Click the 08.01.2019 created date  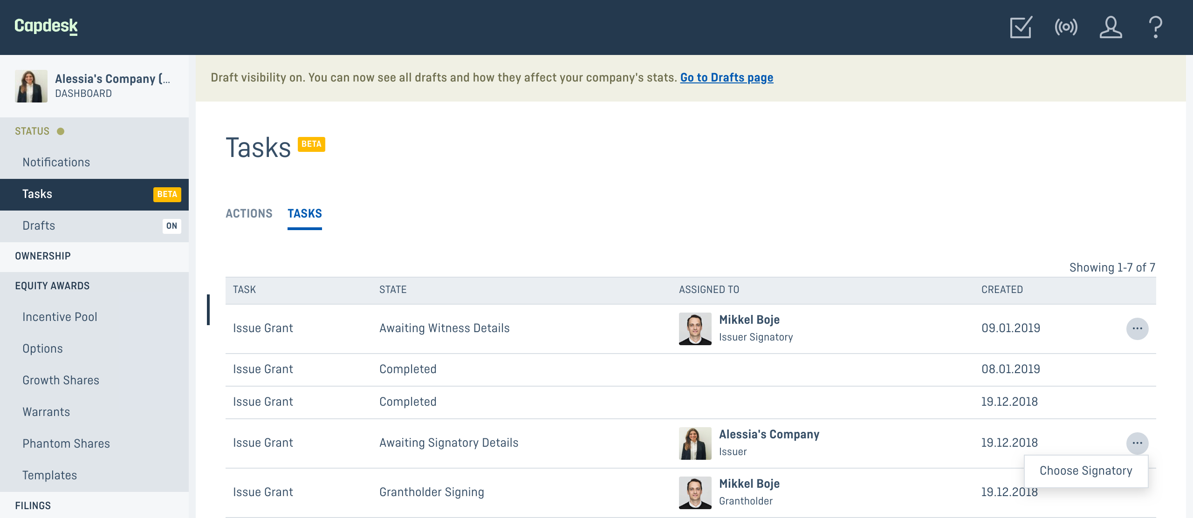(x=1011, y=369)
